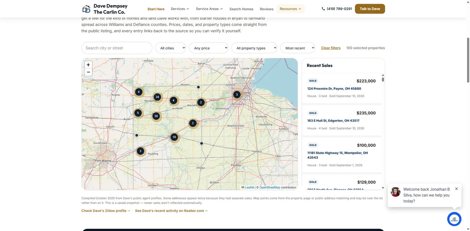
Task: Open the Dave Dempsey Carlin Co. logo
Action: 105,9
